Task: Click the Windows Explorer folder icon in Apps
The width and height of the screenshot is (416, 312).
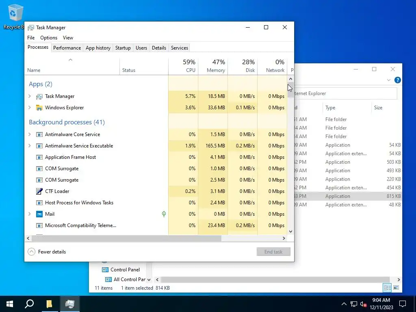Action: pyautogui.click(x=39, y=108)
